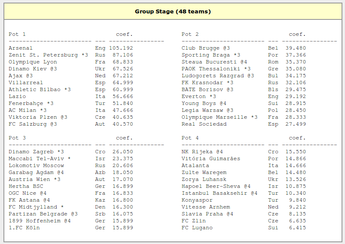Click Ludogorets Razgrad team name
Image resolution: width=345 pixels, height=244 pixels.
click(213, 76)
